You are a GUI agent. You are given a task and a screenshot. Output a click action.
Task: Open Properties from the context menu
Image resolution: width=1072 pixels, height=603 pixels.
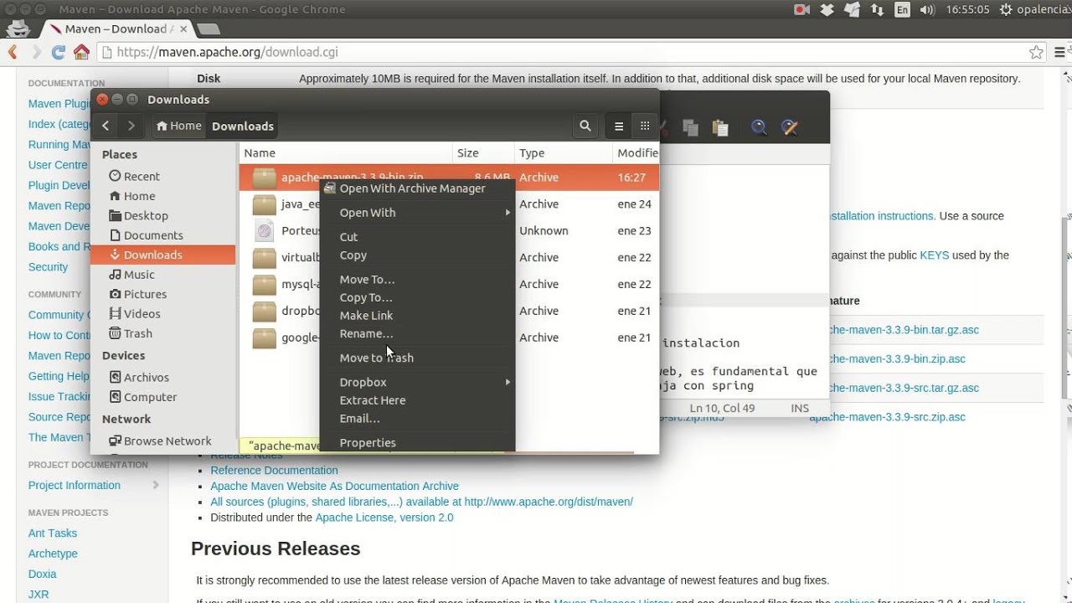coord(417,442)
